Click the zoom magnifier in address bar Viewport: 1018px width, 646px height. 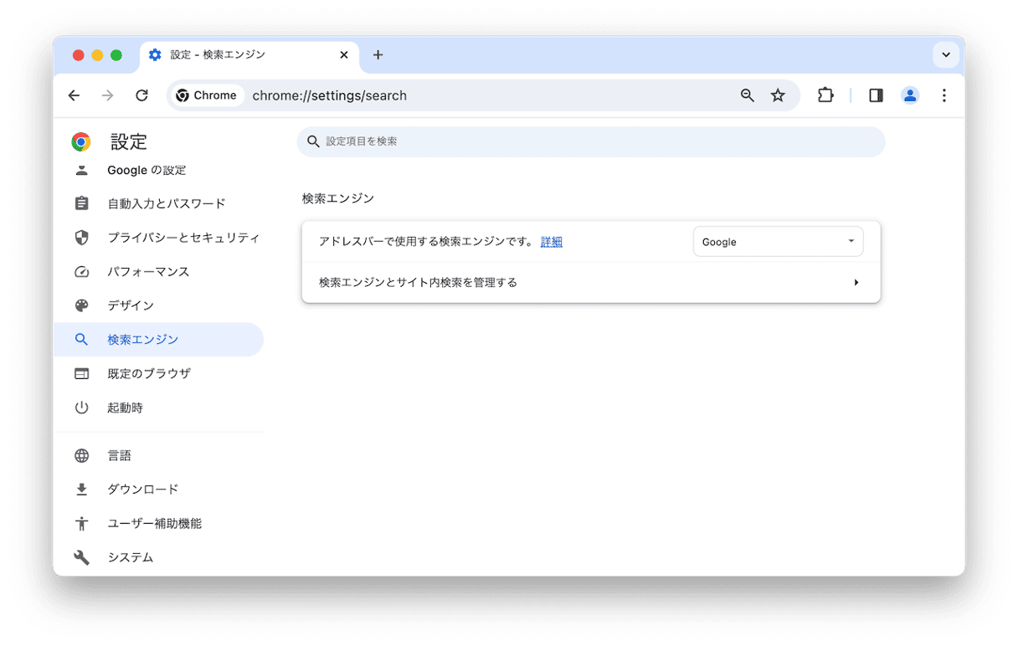coord(748,95)
